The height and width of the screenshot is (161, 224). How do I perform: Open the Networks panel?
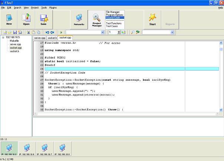tap(79, 19)
